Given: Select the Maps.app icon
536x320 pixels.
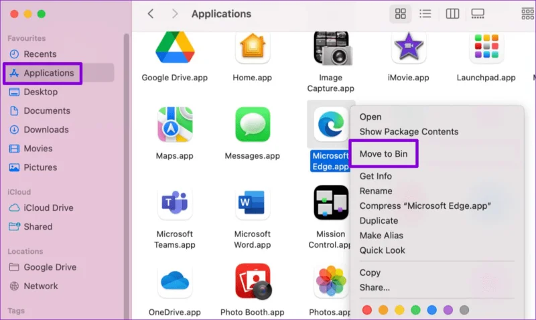Looking at the screenshot, I should coord(175,125).
